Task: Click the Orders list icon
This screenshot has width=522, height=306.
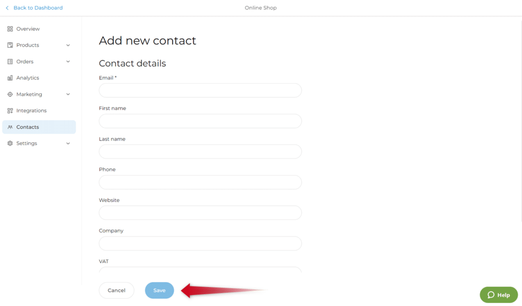Action: [x=10, y=62]
